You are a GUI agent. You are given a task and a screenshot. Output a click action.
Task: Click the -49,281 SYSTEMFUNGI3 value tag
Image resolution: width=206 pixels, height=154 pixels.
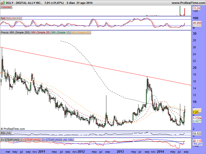(x=198, y=144)
